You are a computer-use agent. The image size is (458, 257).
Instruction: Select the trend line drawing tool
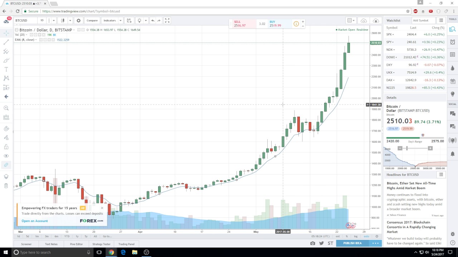tap(6, 42)
